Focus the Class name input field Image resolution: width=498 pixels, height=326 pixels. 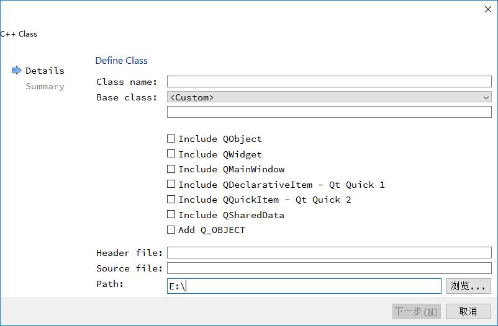pyautogui.click(x=329, y=82)
